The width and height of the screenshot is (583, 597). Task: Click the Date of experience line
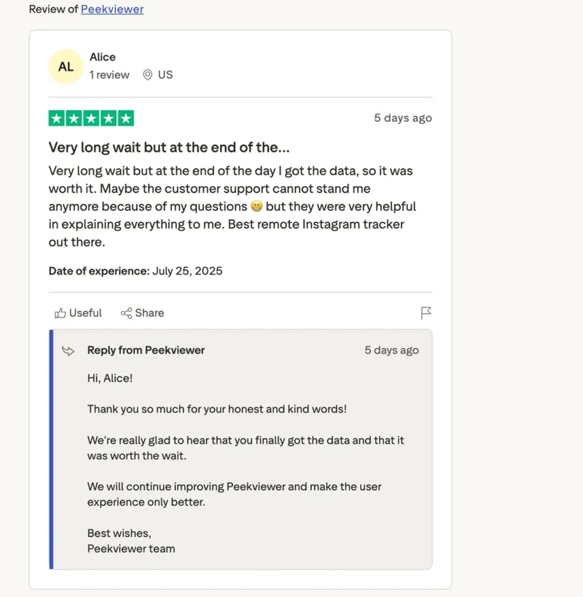point(136,271)
